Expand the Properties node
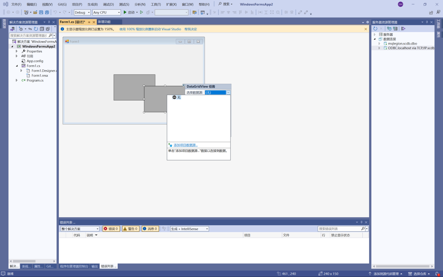The width and height of the screenshot is (443, 277). click(17, 51)
